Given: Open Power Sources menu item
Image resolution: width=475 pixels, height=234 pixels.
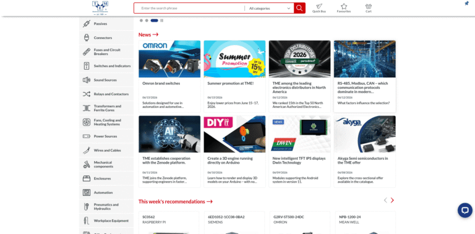Looking at the screenshot, I should (106, 136).
